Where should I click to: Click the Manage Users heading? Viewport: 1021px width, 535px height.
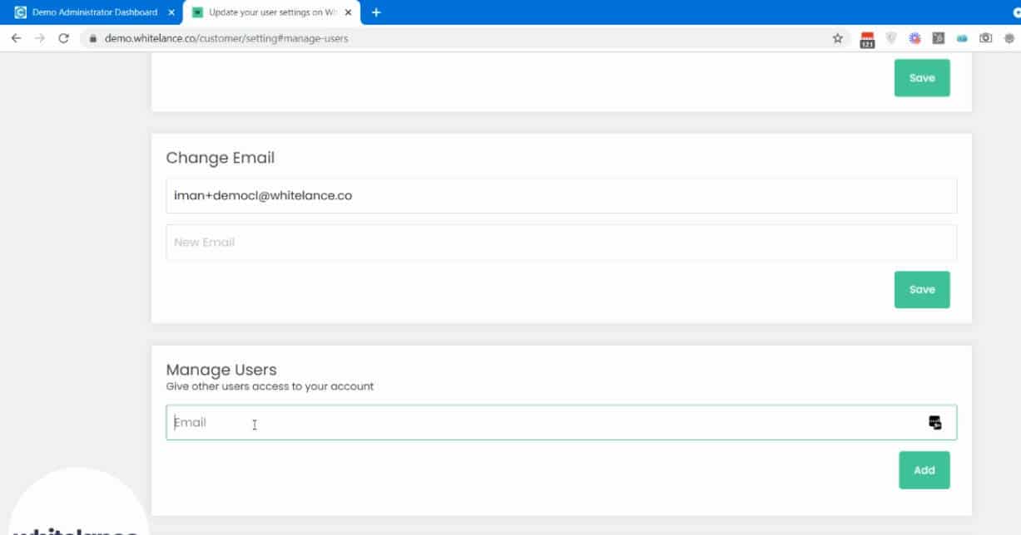pyautogui.click(x=221, y=370)
